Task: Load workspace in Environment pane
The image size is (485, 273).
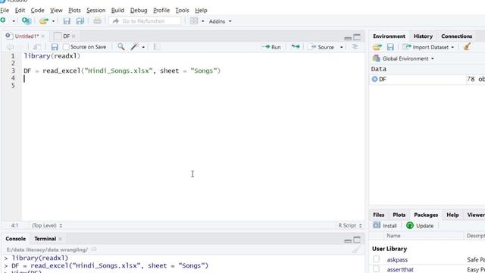Action: [377, 47]
